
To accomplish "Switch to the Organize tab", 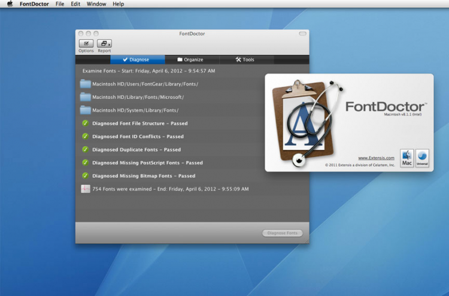I will 192,59.
